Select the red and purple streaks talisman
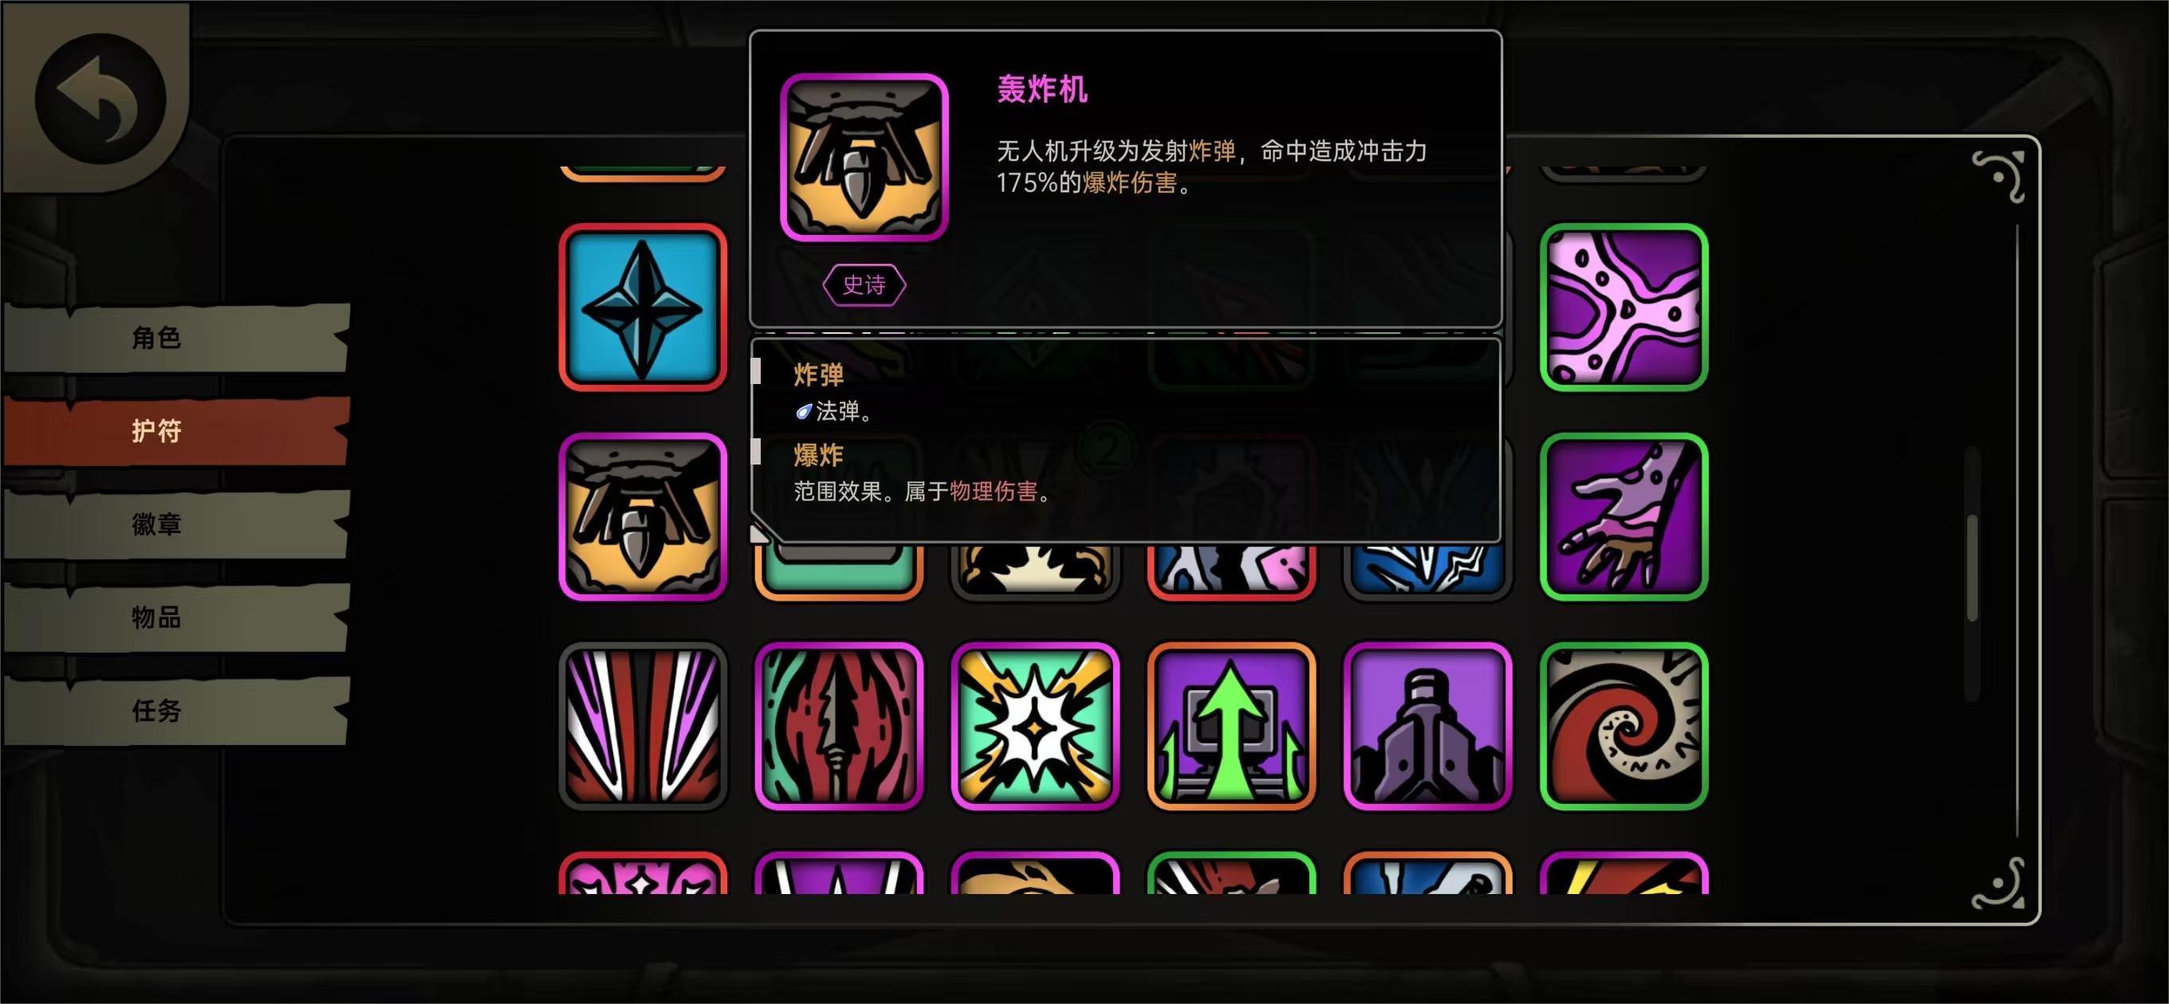Image resolution: width=2169 pixels, height=1004 pixels. 643,726
